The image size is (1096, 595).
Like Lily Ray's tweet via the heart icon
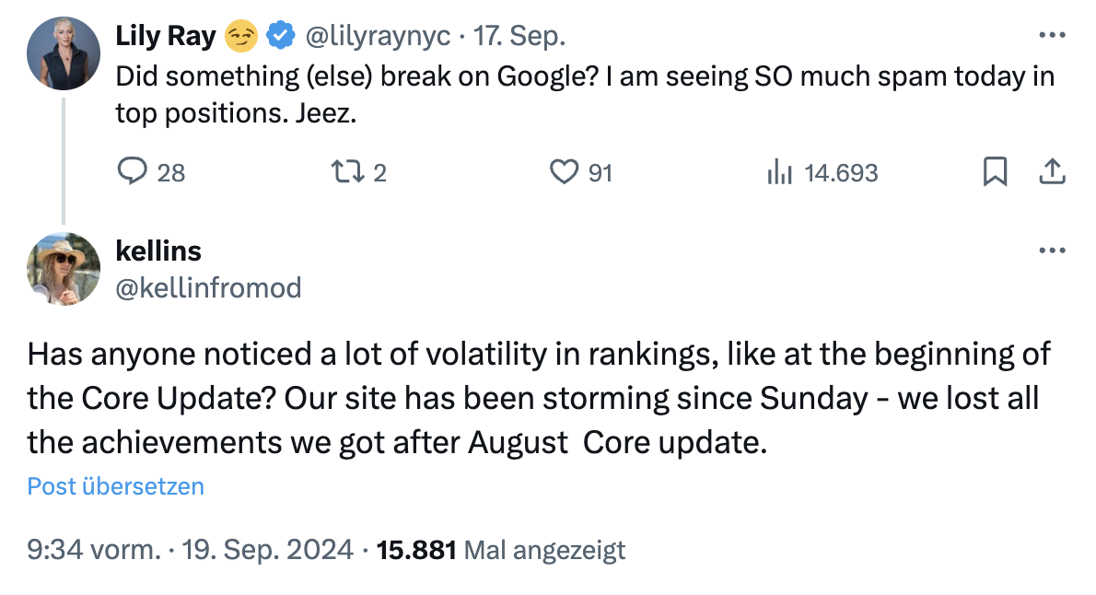pyautogui.click(x=564, y=171)
